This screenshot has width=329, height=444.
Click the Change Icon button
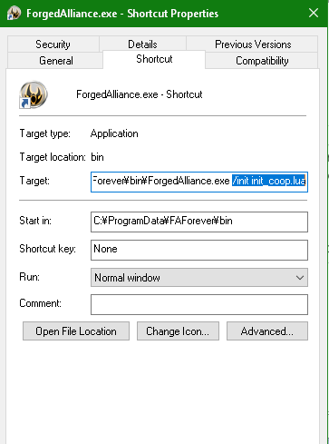click(178, 331)
